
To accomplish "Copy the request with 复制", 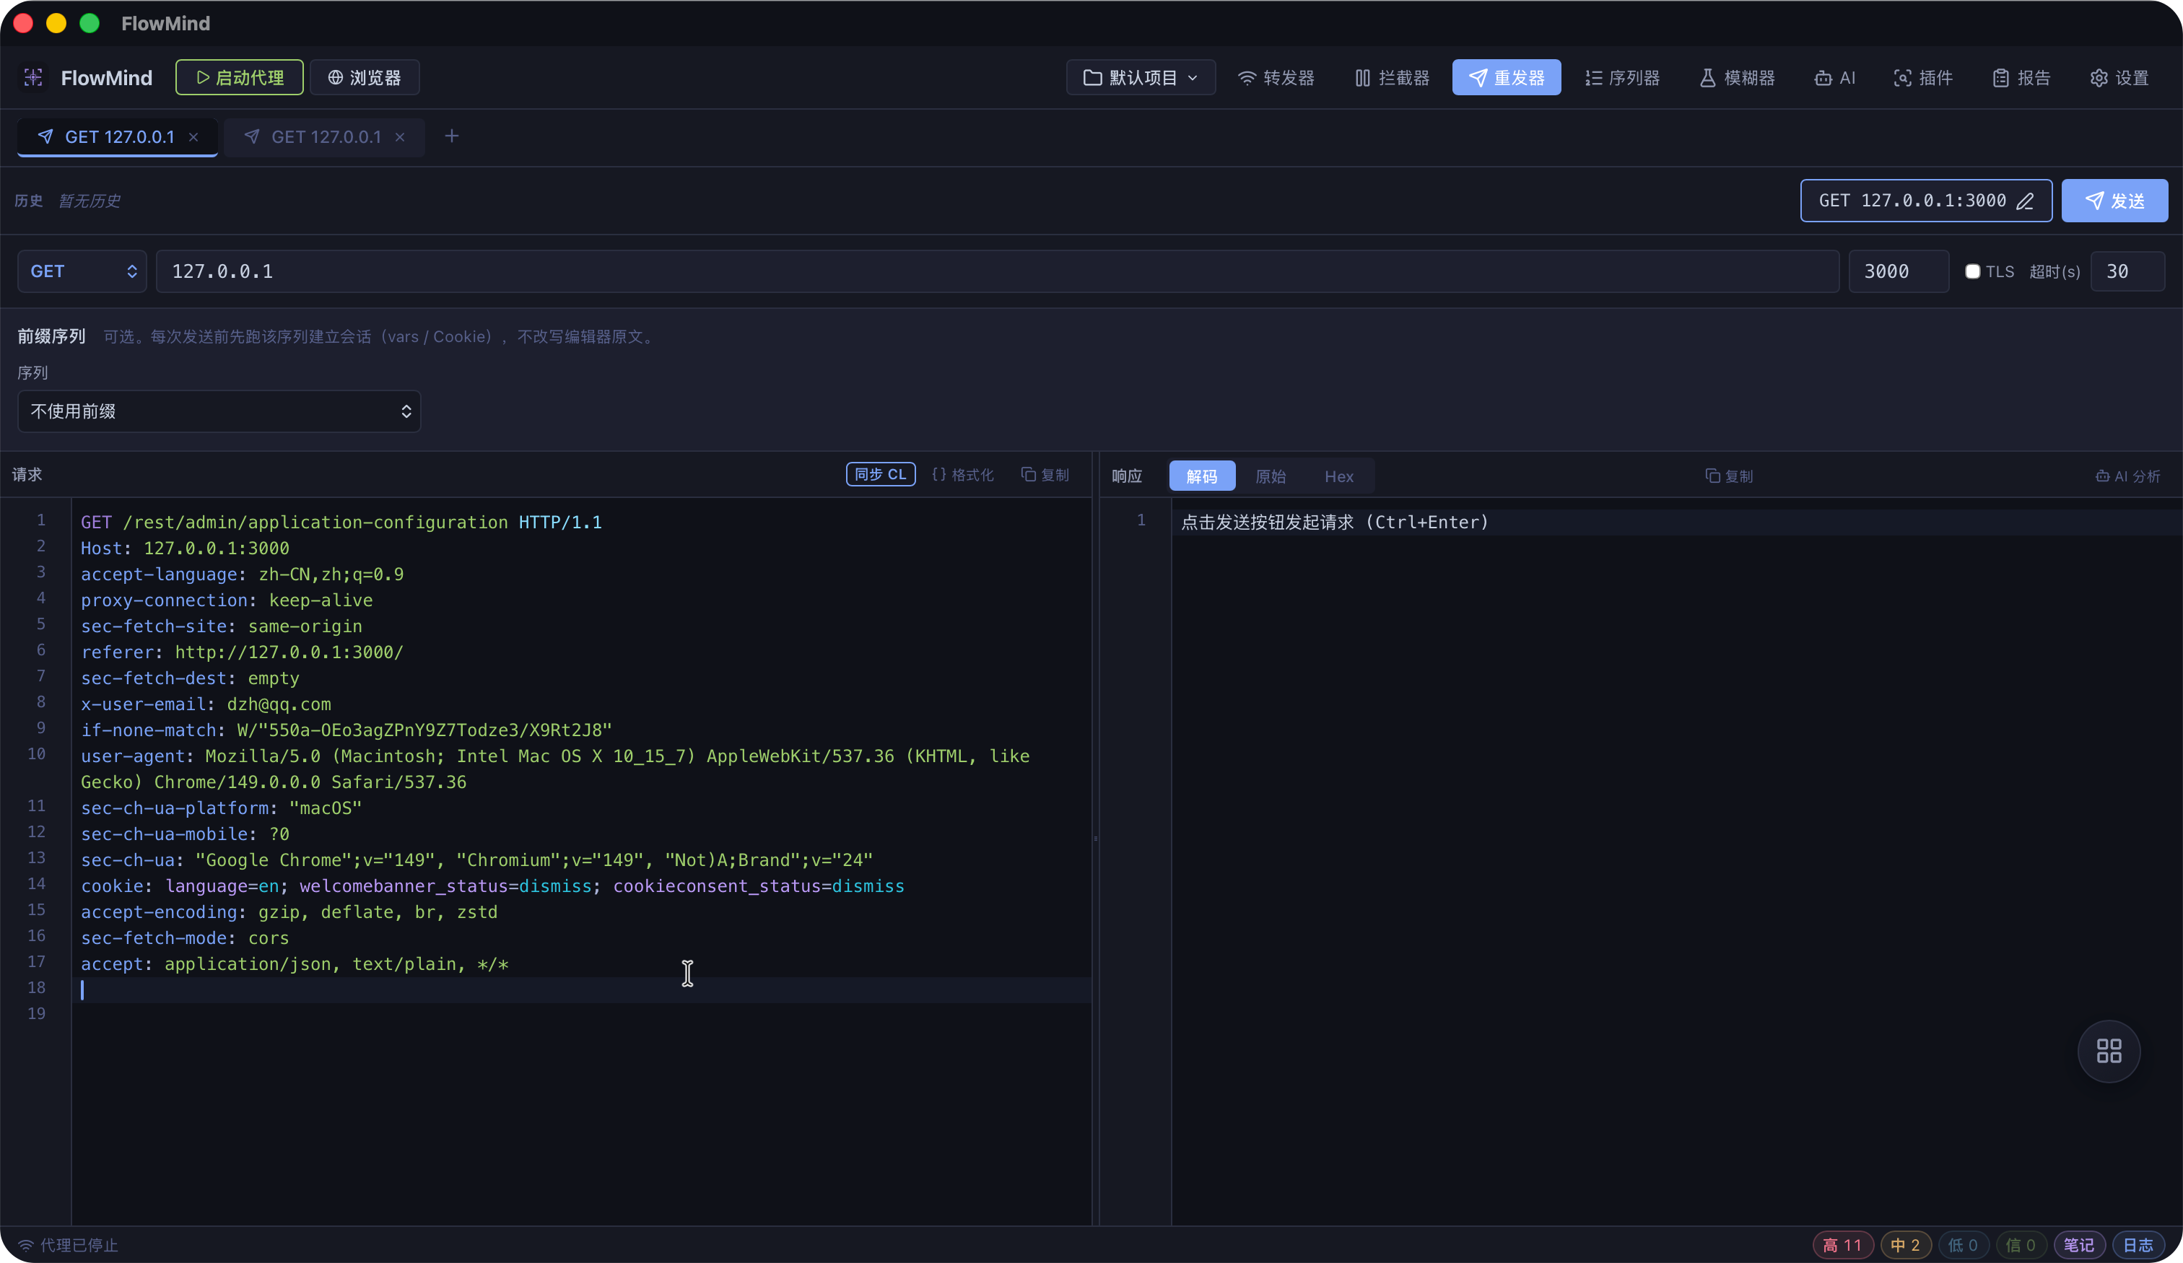I will point(1045,475).
